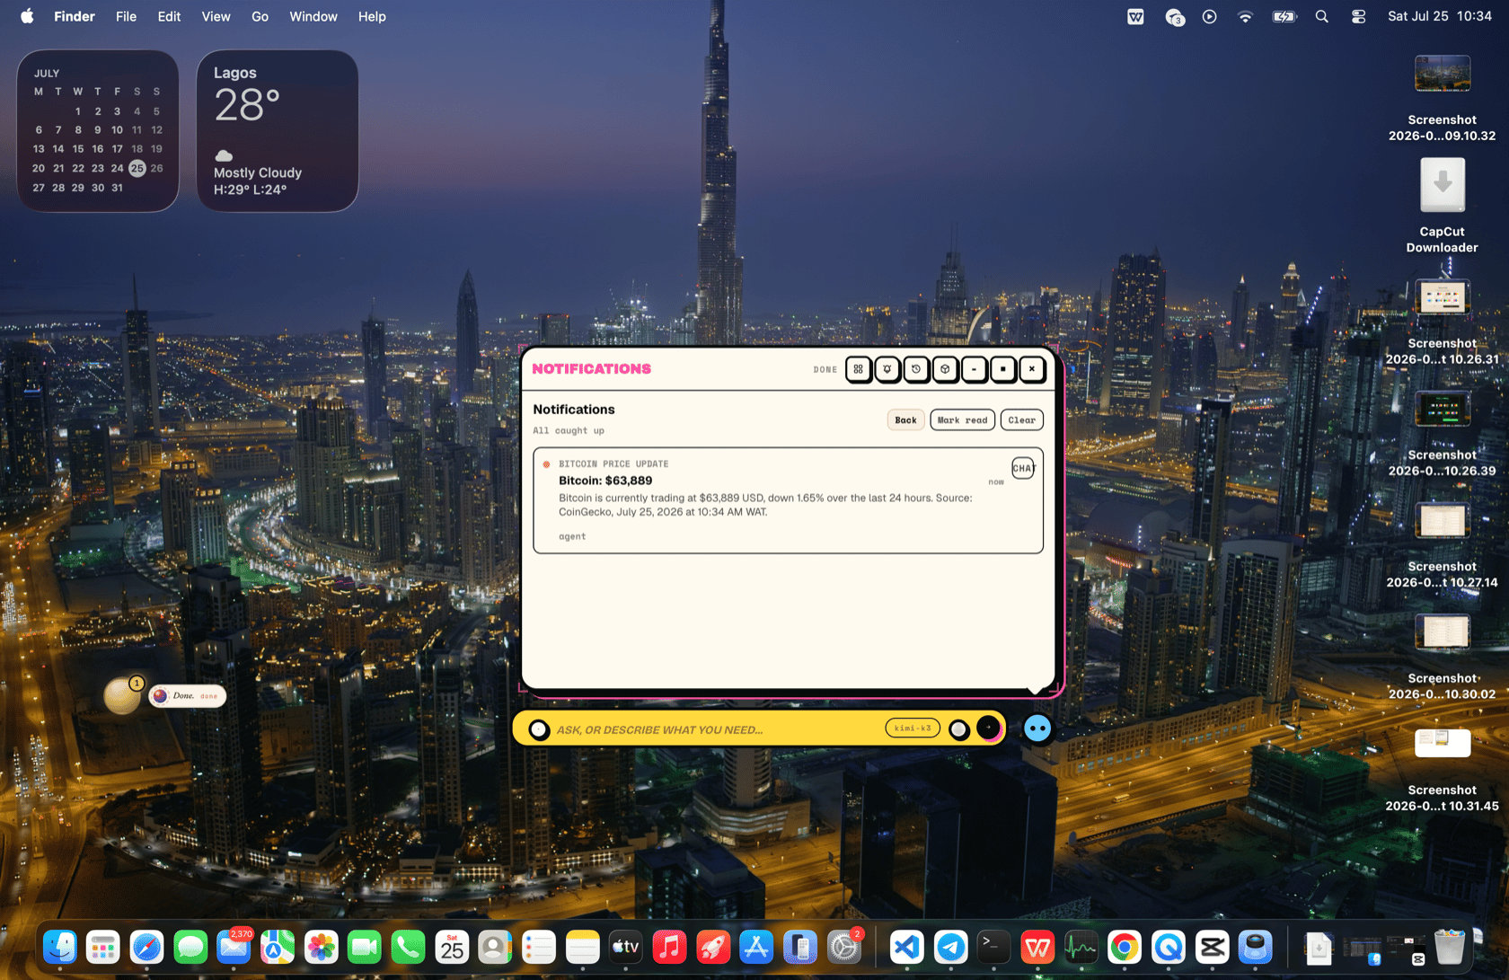Open Activity Monitor from the Dock

point(1081,947)
